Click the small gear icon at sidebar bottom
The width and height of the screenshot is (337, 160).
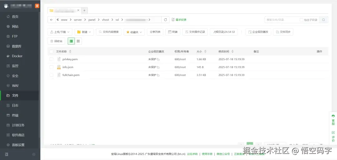[x=34, y=154]
